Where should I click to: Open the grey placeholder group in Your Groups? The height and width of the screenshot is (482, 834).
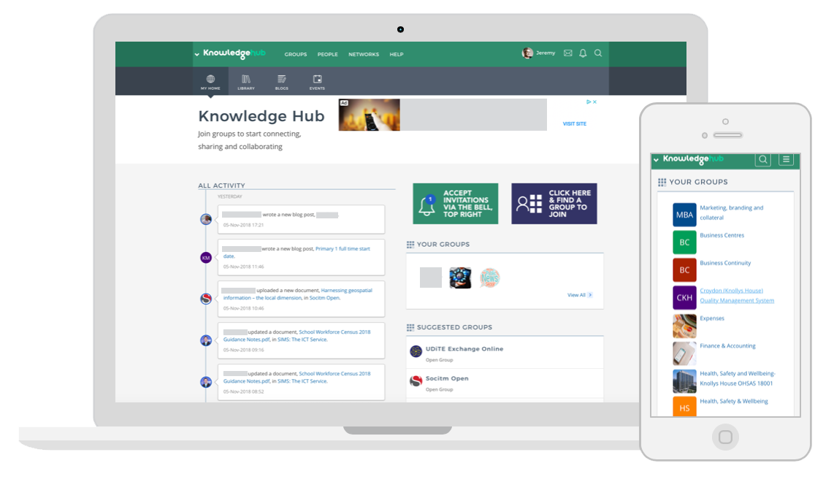(x=431, y=278)
